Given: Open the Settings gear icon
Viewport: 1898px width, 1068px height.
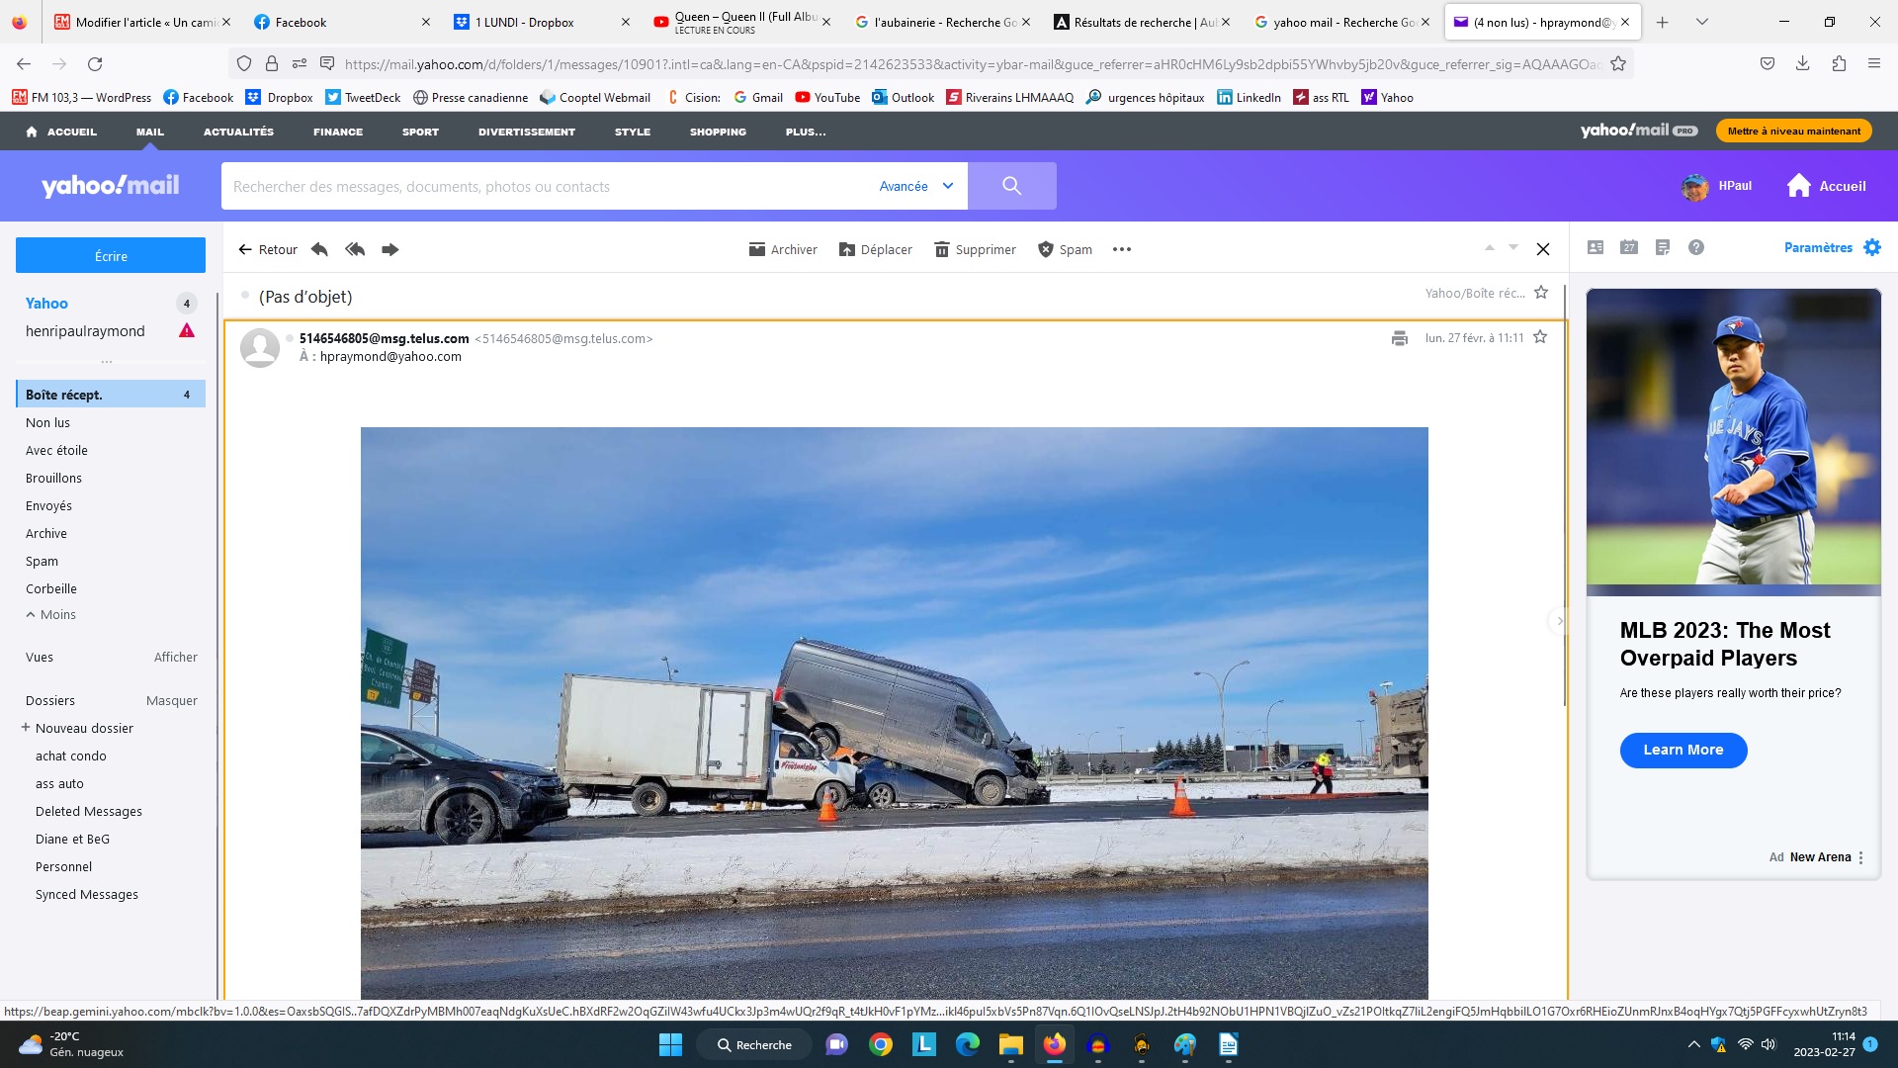Looking at the screenshot, I should [x=1872, y=247].
